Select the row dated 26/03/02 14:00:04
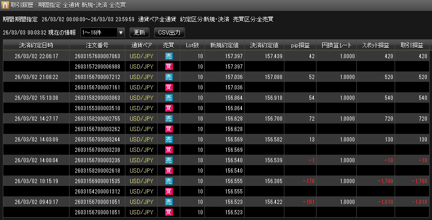432x220 pixels. [x=36, y=160]
